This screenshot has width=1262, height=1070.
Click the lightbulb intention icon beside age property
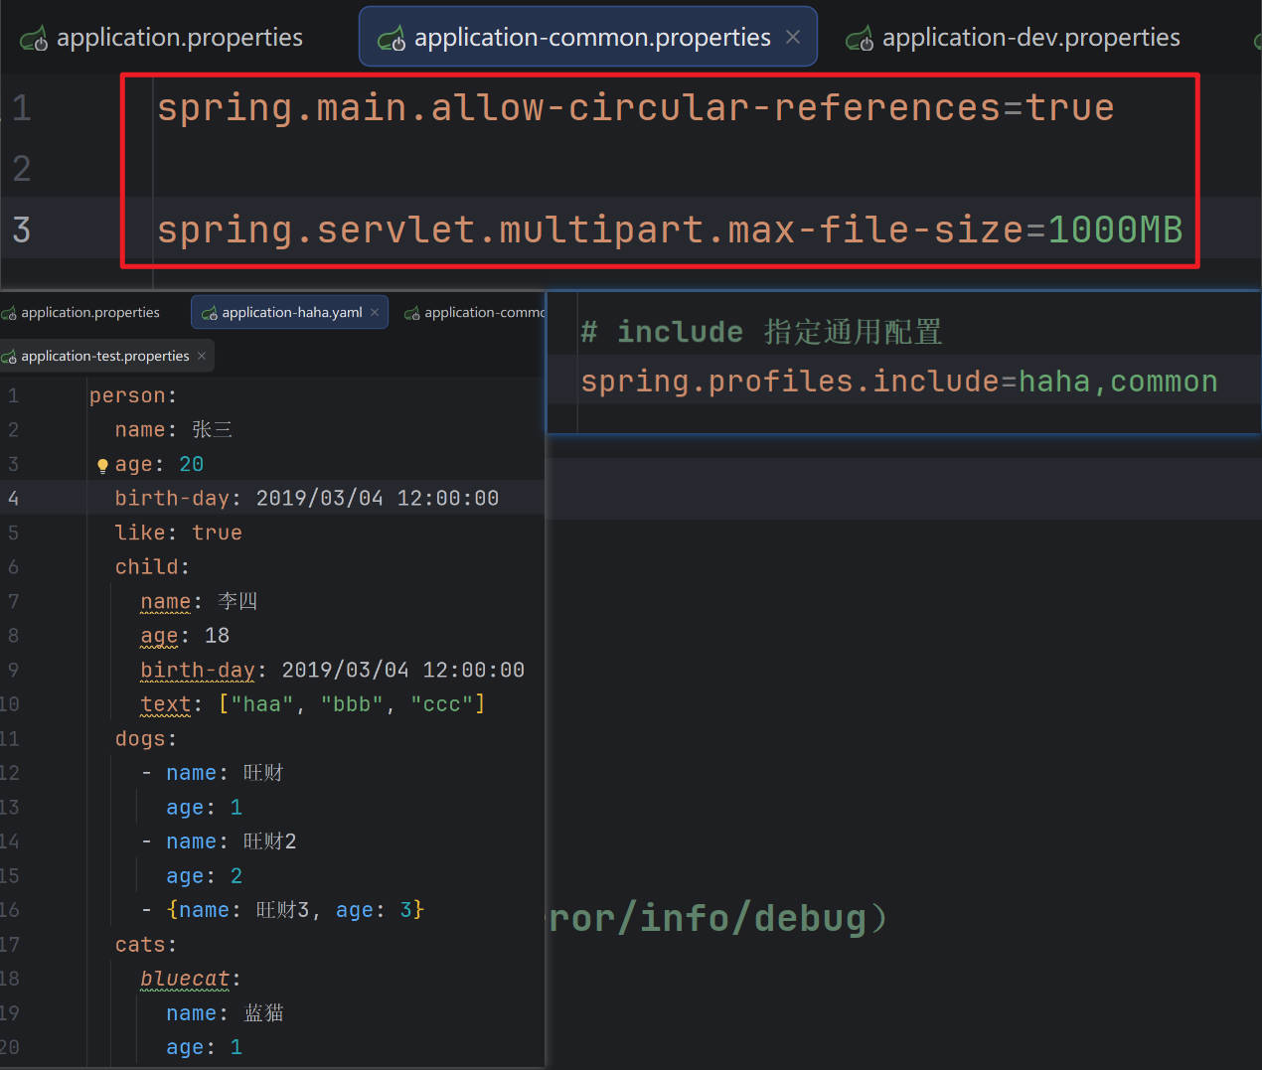[x=102, y=464]
